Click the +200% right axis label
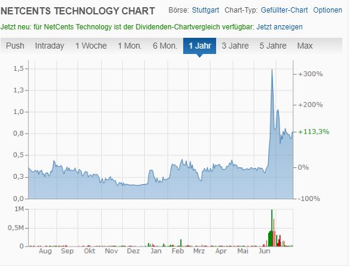 point(310,105)
